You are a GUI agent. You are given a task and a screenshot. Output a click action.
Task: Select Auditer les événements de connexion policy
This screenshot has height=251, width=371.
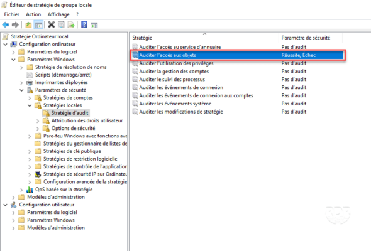pos(181,87)
